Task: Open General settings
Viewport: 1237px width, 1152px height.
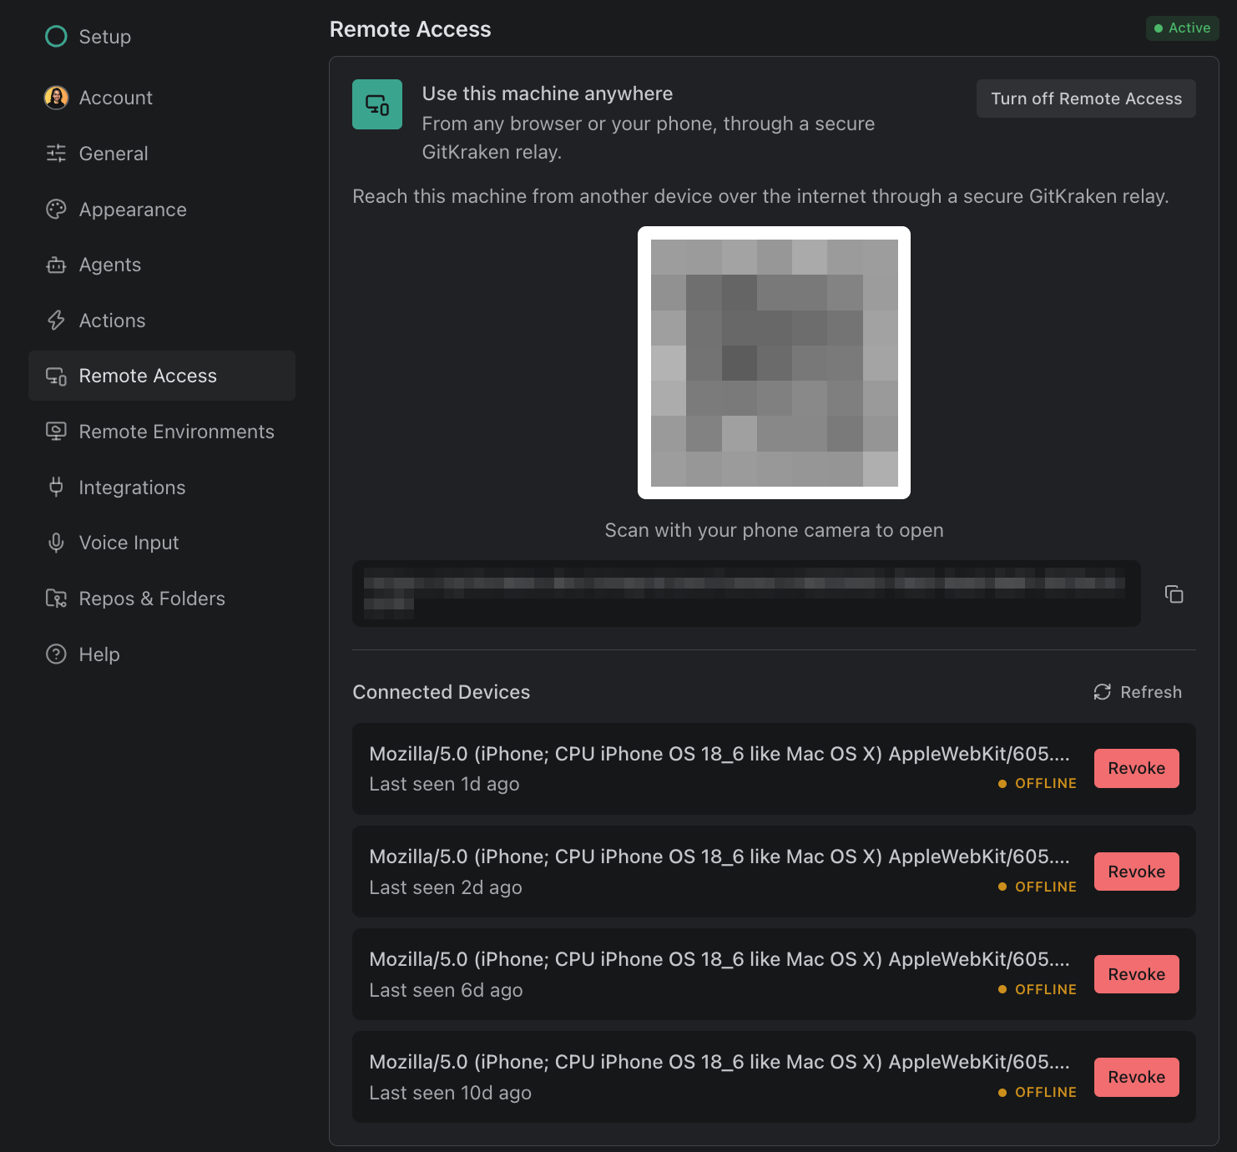Action: tap(162, 154)
